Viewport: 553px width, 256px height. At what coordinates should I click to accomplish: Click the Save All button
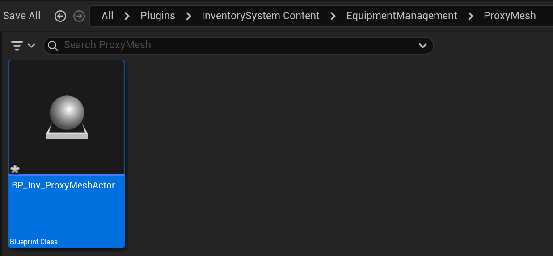[22, 16]
